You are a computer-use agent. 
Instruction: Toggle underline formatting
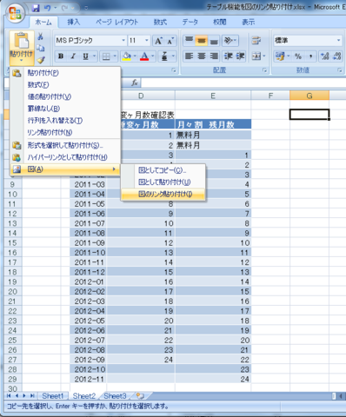coord(85,56)
